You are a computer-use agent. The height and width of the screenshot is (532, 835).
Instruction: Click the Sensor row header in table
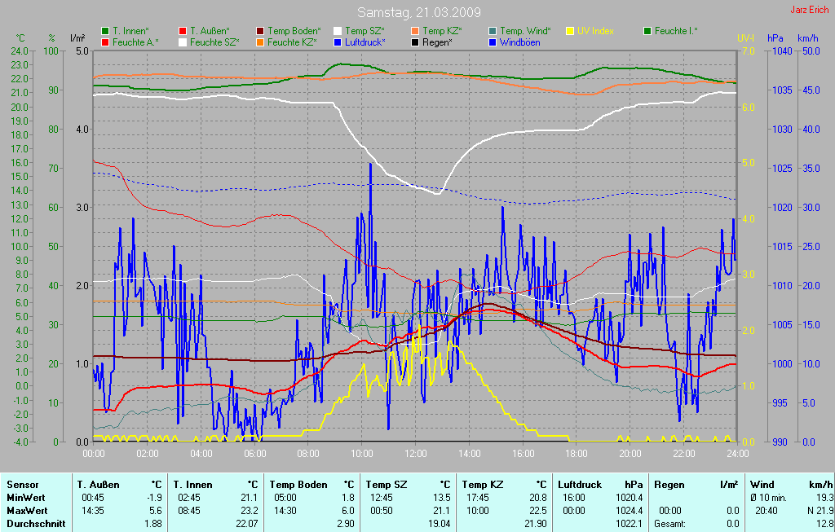coord(23,485)
